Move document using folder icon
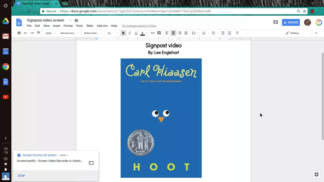Image resolution: width=324 pixels, height=182 pixels. 76,20
